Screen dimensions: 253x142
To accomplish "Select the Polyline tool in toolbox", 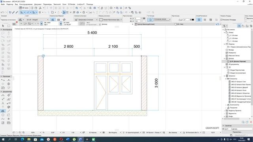I will click(x=9, y=115).
